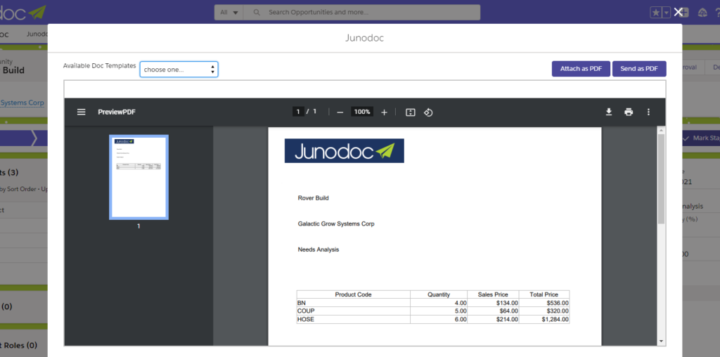This screenshot has height=357, width=720.
Task: Click Galactic Grow Systems Corp in PDF
Action: click(x=336, y=224)
